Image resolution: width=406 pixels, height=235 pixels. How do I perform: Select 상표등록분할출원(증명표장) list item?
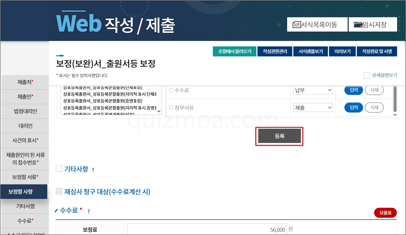click(x=103, y=101)
